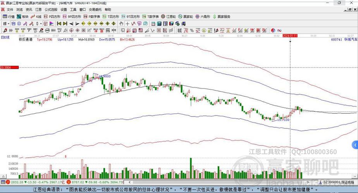Open the T四方形 tool
This screenshot has width=358, height=193.
tap(111, 17)
